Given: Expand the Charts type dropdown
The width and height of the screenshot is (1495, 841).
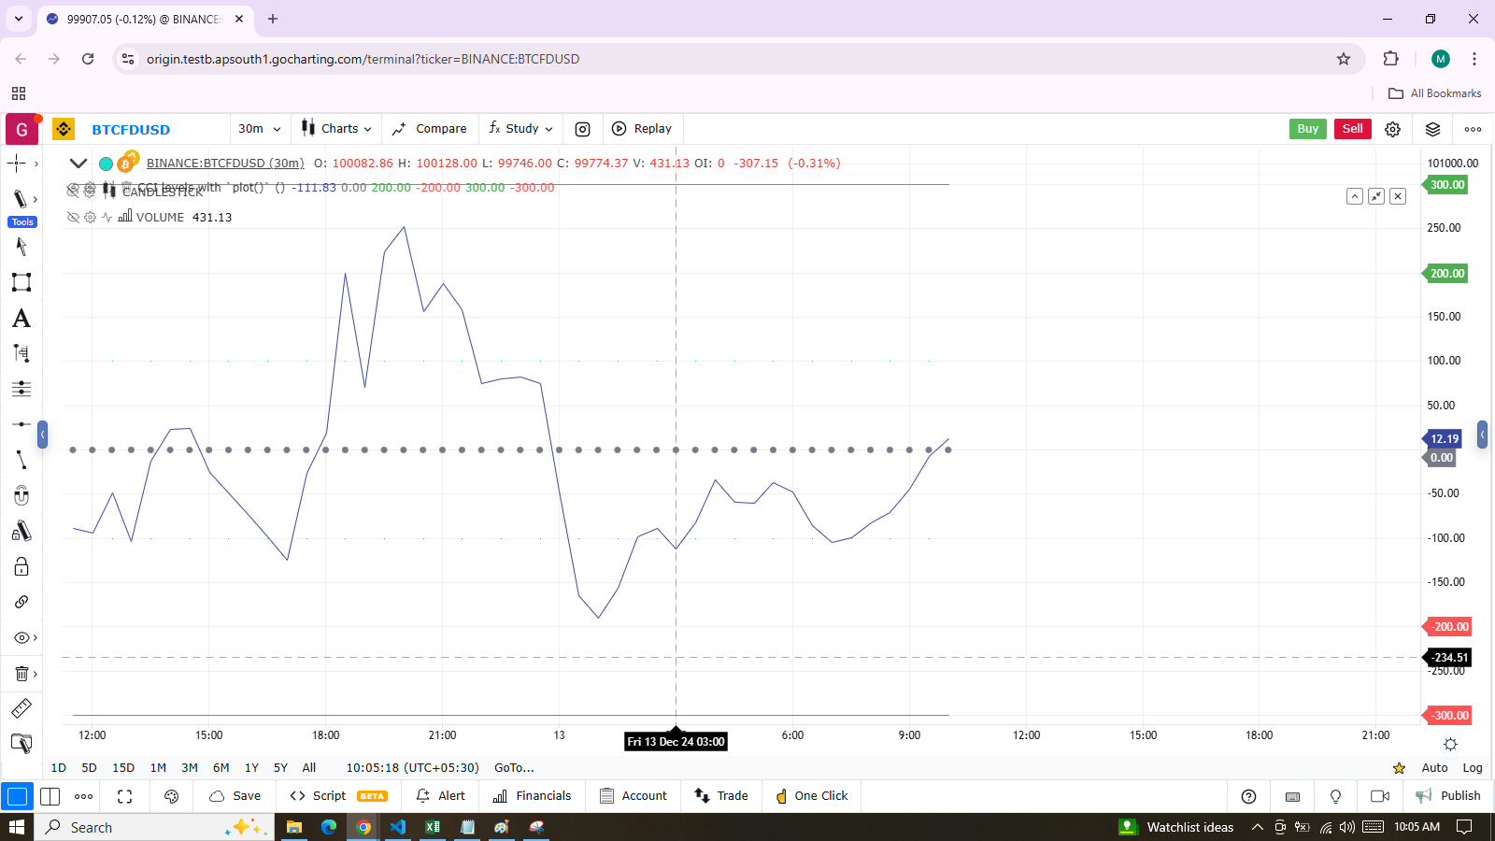Looking at the screenshot, I should pos(337,129).
